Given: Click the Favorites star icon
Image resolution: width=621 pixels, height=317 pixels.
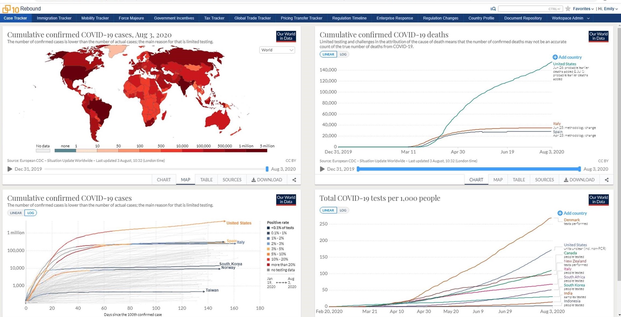Looking at the screenshot, I should pos(568,9).
